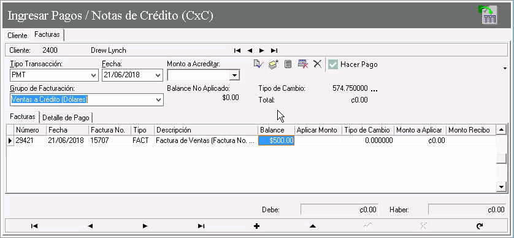Viewport: 514px width, 238px height.
Task: Click the Aplicar Monto cell for invoice 29421
Action: pyautogui.click(x=318, y=140)
